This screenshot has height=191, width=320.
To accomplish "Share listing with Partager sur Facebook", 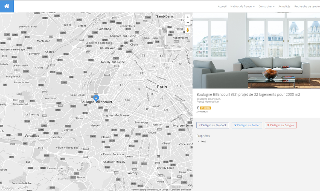I will (213, 125).
